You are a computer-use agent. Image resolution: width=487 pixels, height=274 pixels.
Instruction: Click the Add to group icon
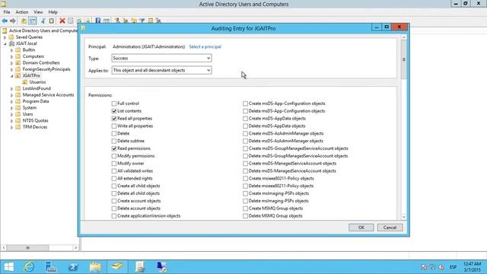pyautogui.click(x=158, y=21)
